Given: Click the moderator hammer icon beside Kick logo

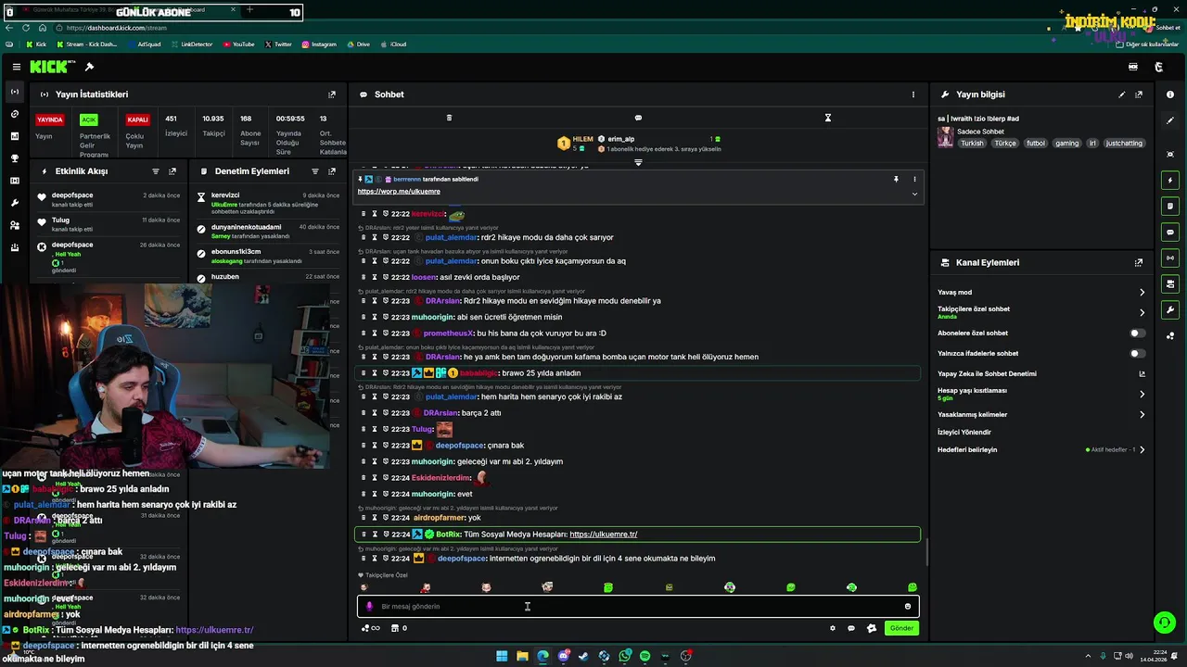Looking at the screenshot, I should pyautogui.click(x=89, y=67).
